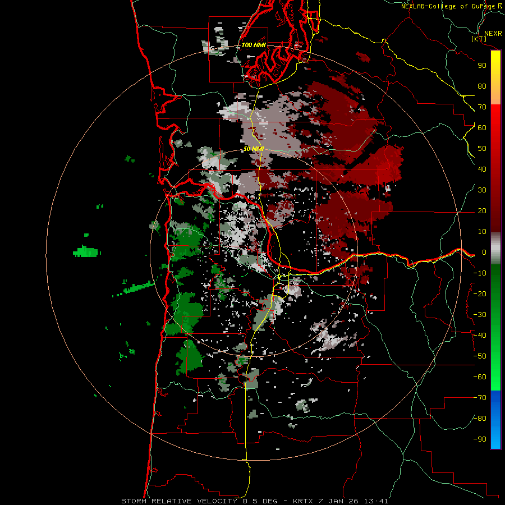Click the gray zero-velocity band on color bar

click(495, 249)
